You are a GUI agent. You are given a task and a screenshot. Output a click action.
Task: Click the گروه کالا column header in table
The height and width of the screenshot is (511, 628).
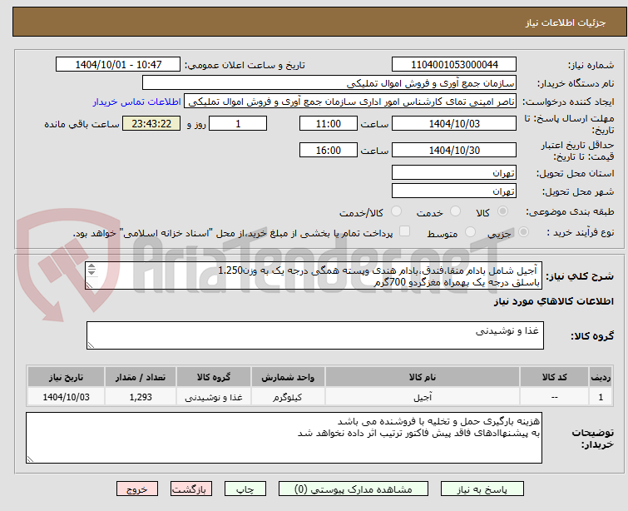[214, 377]
